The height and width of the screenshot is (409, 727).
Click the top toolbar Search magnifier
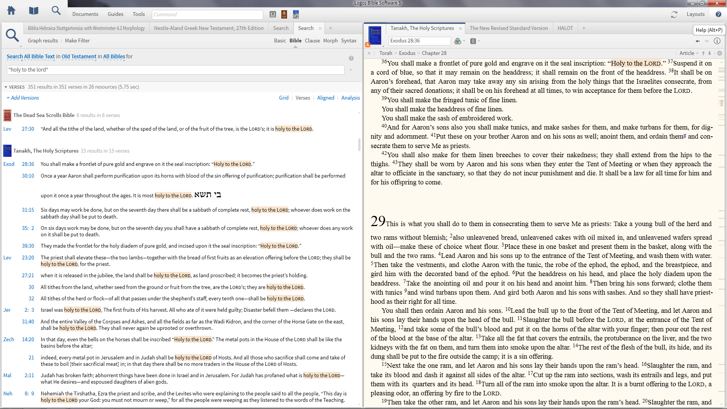56,11
